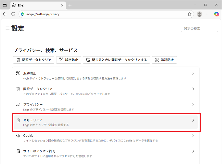Image resolution: width=222 pixels, height=164 pixels.
Task: Click the 閲覧データをクリア shortcut button
Action: point(34,60)
